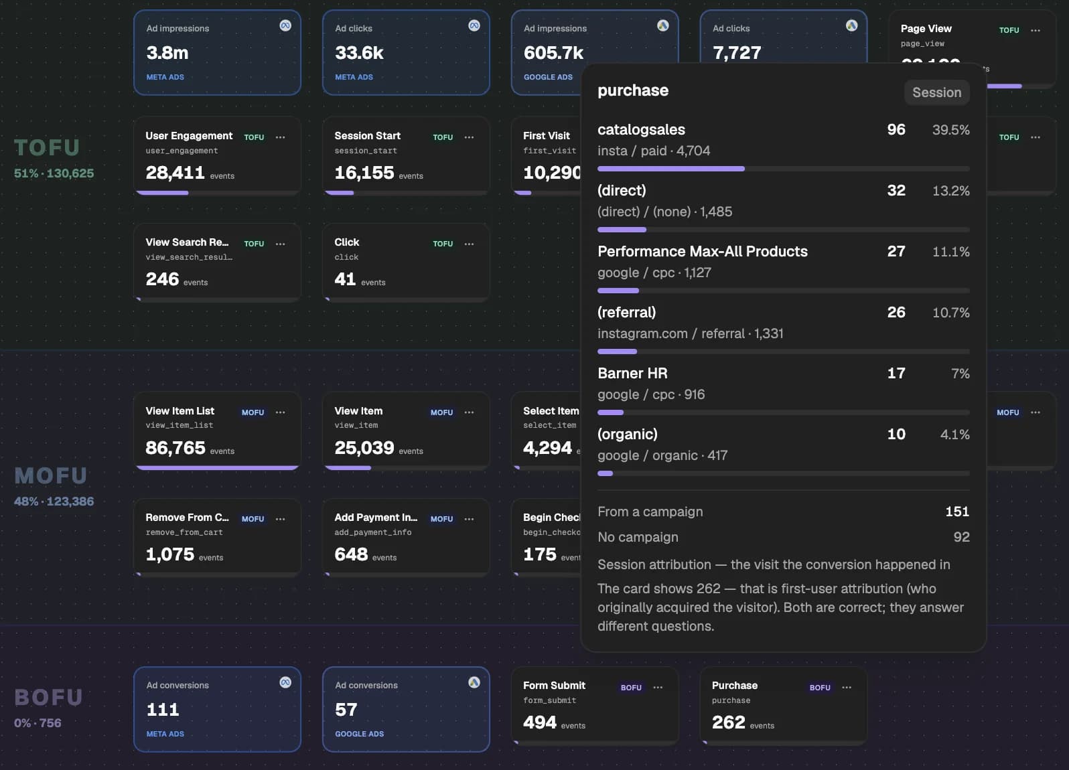This screenshot has width=1069, height=770.
Task: Open options menu on the Add Payment Info card
Action: [469, 519]
